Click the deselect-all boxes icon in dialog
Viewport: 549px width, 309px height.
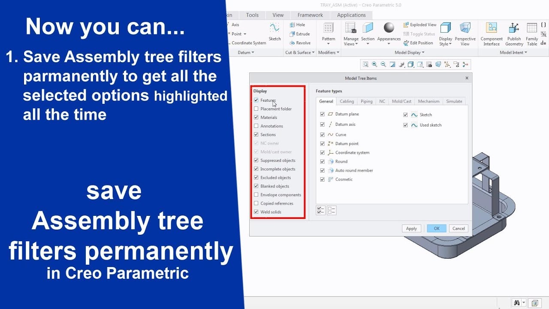pyautogui.click(x=332, y=210)
